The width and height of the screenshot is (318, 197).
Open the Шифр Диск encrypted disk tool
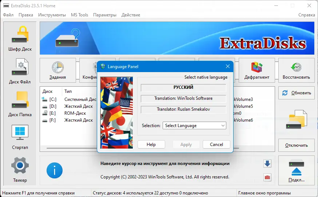20,38
